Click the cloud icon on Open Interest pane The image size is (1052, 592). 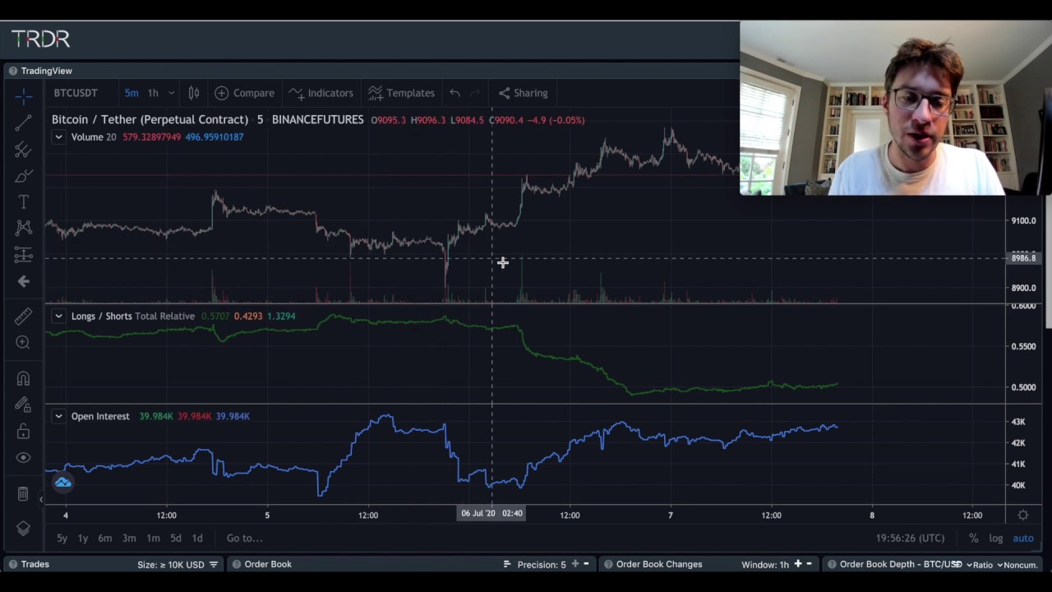62,483
